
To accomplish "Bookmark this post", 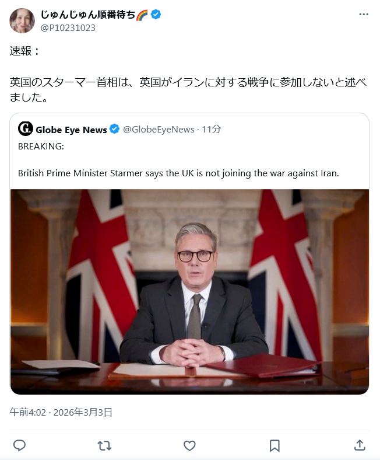I will point(275,445).
